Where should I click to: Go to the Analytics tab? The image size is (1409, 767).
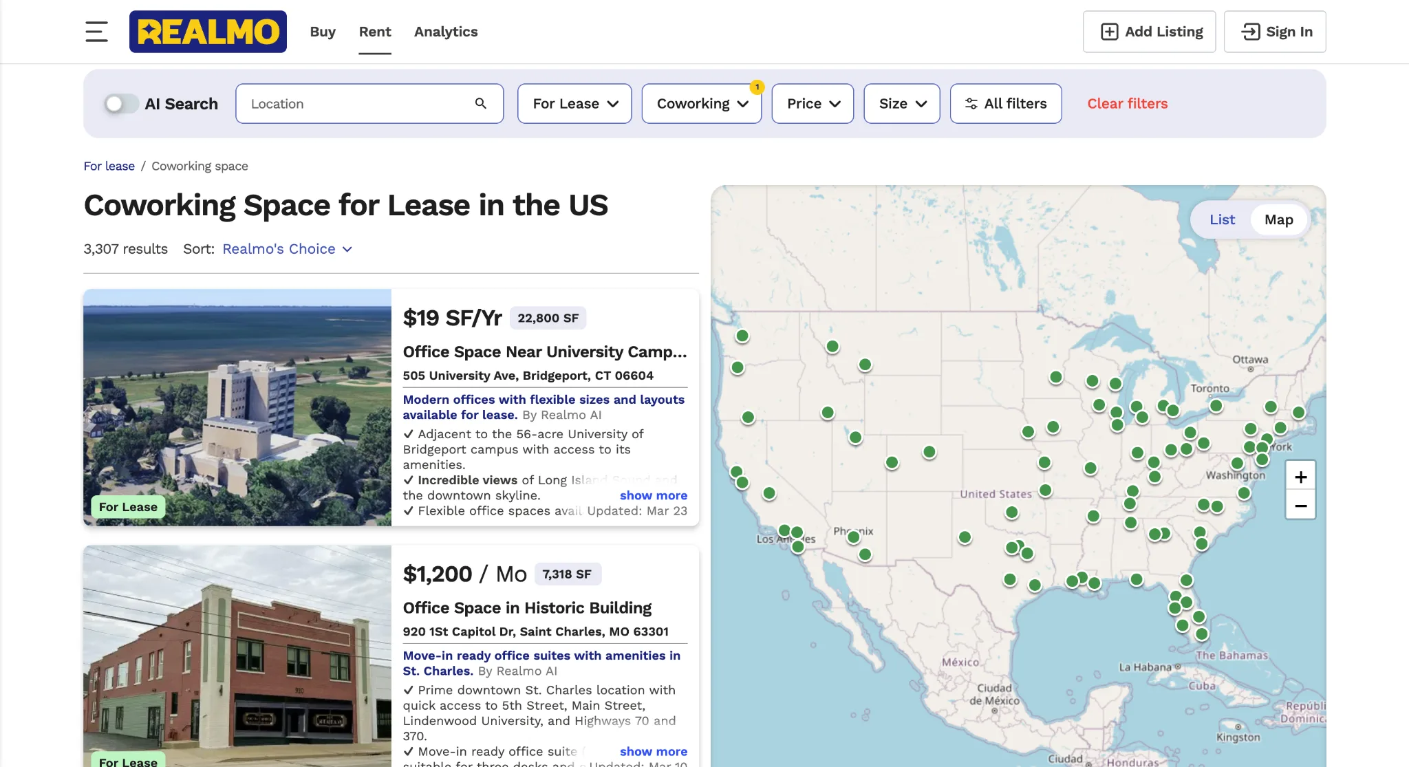pos(445,32)
